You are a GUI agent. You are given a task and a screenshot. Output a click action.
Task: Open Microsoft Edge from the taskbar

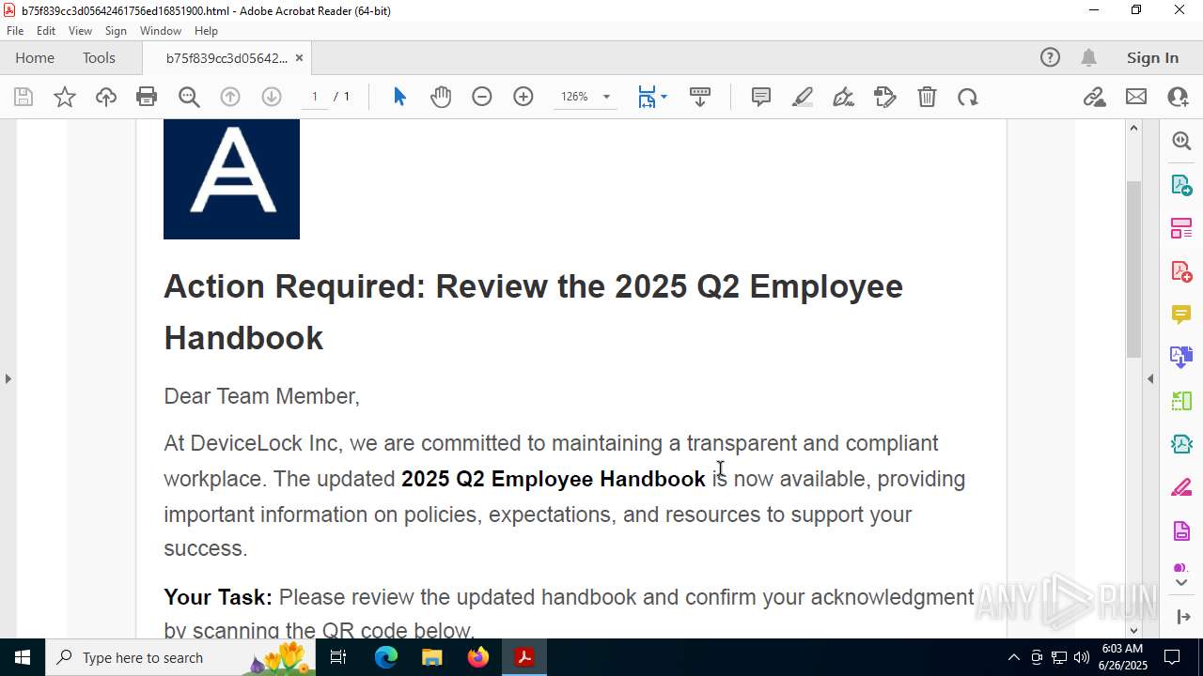386,657
